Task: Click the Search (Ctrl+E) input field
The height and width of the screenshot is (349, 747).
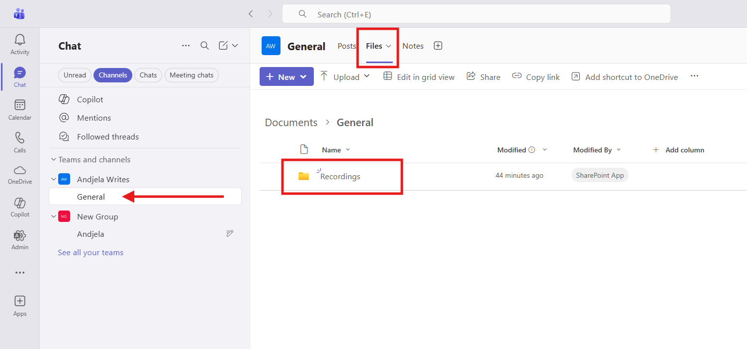Action: (x=476, y=14)
